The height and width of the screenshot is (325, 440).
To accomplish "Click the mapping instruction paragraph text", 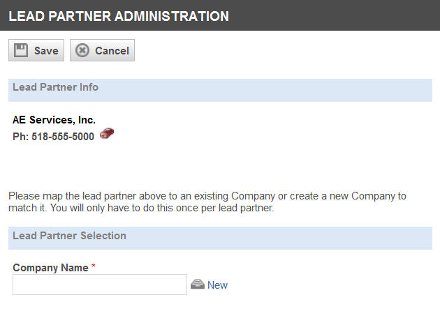I will [207, 202].
